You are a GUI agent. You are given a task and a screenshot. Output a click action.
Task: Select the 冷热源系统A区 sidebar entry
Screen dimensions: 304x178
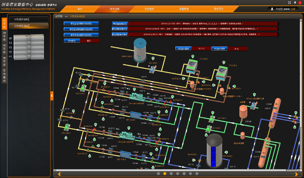point(29,19)
